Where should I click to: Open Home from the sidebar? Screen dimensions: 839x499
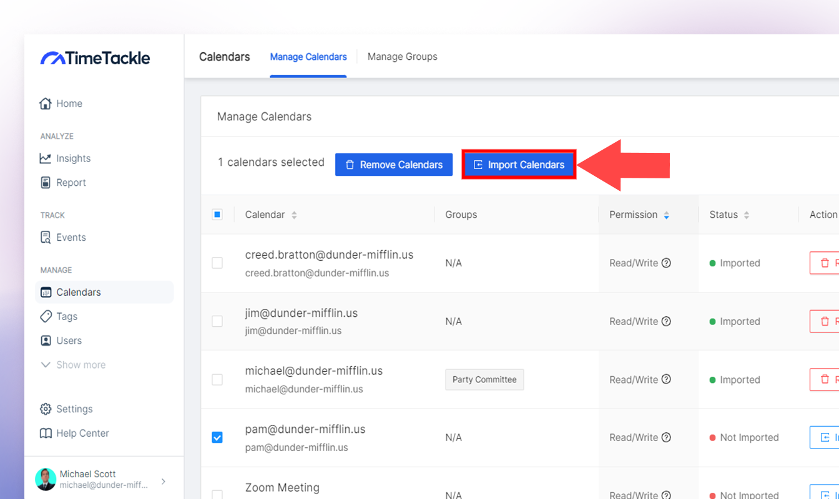point(61,104)
